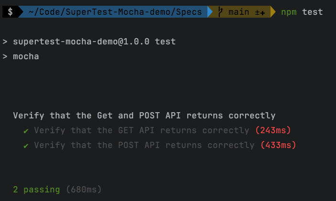The width and height of the screenshot is (336, 201).
Task: Click the red (433ms) duration
Action: 278,145
